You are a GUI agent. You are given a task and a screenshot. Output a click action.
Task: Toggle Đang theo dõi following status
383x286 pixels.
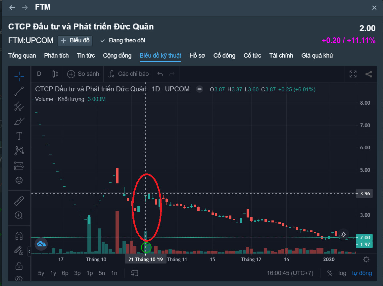(123, 40)
